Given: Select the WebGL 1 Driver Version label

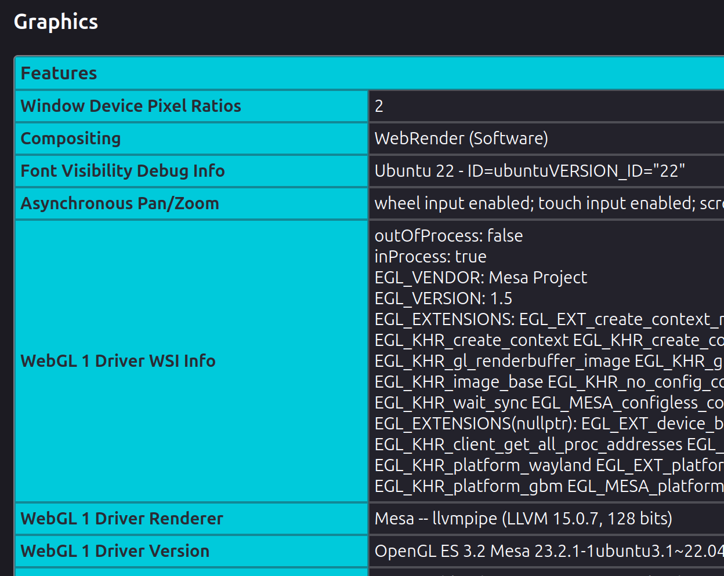Looking at the screenshot, I should click(x=115, y=551).
